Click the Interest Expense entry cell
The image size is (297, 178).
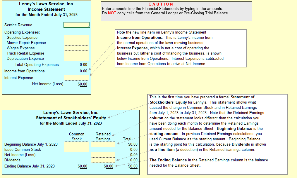pyautogui.click(x=76, y=77)
